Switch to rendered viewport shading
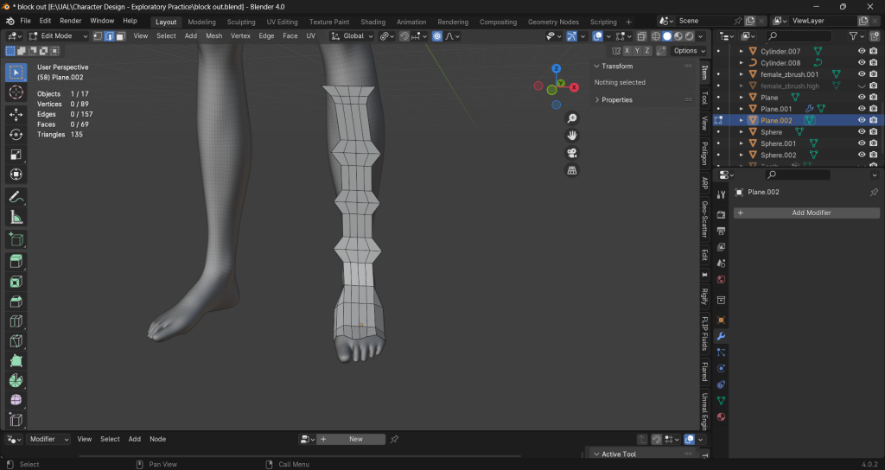Viewport: 885px width, 470px height. [x=690, y=36]
